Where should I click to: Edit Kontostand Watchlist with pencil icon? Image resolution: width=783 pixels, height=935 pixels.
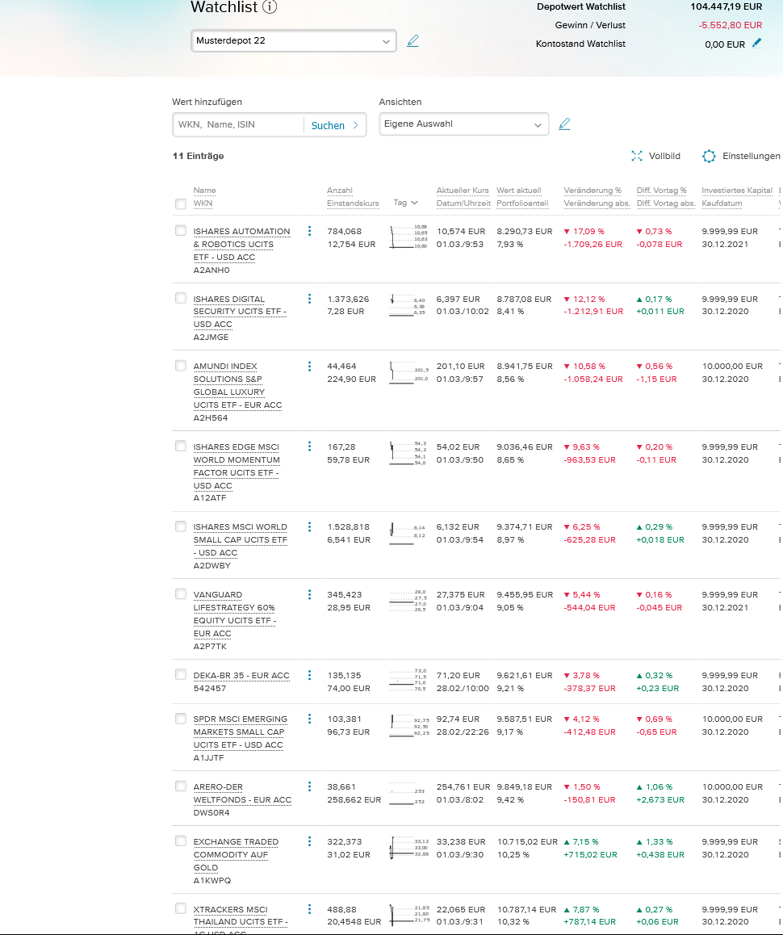click(x=756, y=44)
